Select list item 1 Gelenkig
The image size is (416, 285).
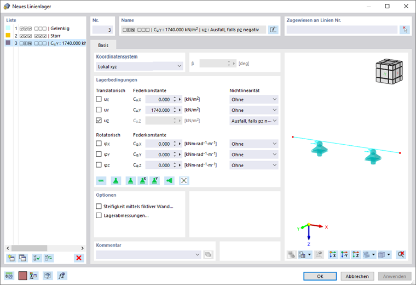point(45,29)
